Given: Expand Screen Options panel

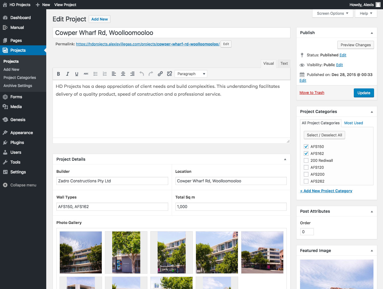Looking at the screenshot, I should coord(333,13).
